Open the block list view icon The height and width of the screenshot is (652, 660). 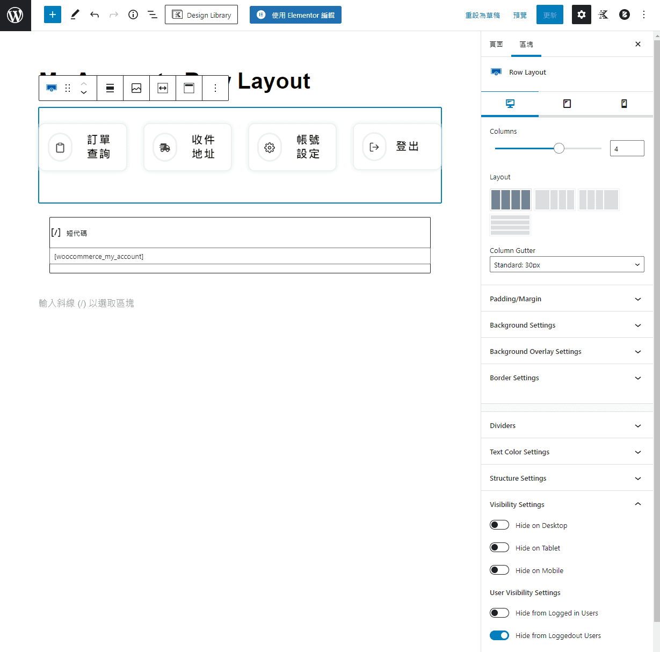[x=153, y=15]
